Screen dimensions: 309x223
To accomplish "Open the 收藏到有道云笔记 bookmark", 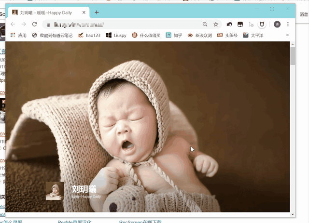I will click(x=52, y=35).
